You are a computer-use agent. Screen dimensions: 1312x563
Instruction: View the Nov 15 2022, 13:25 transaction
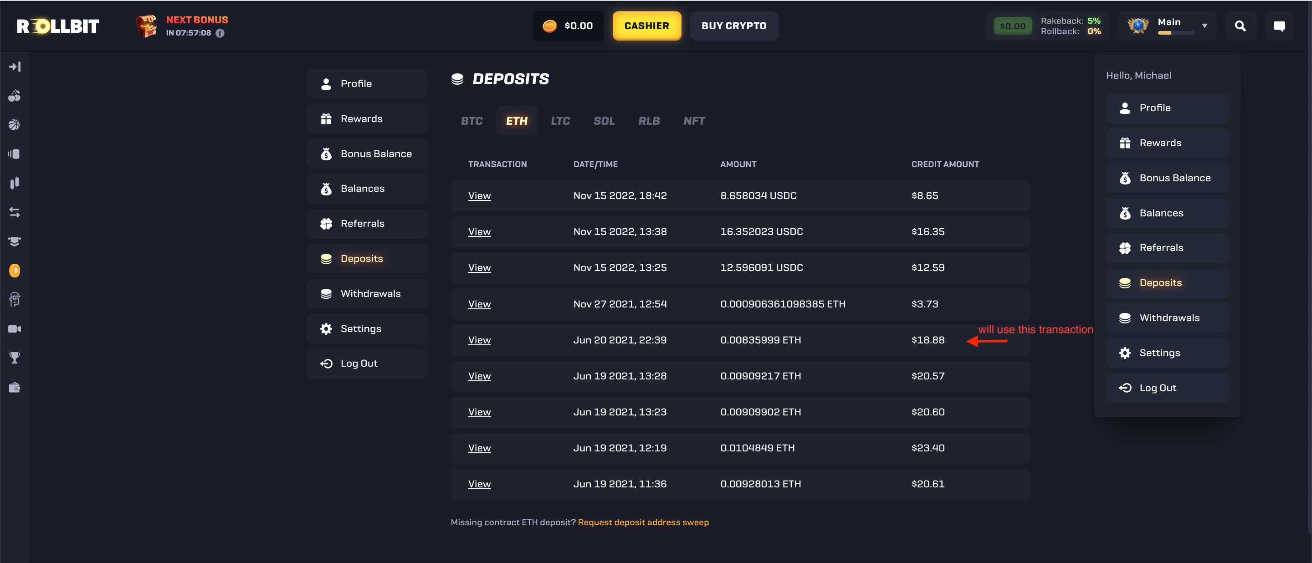click(x=479, y=268)
